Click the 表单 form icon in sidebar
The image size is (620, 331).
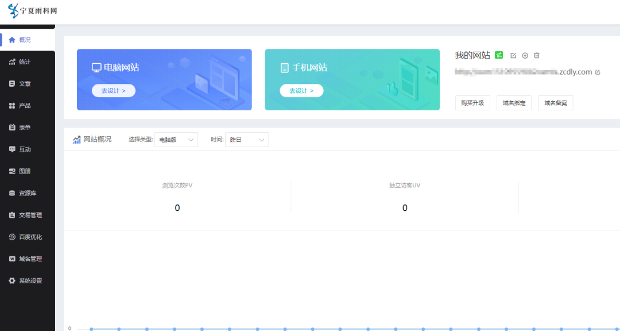click(12, 128)
